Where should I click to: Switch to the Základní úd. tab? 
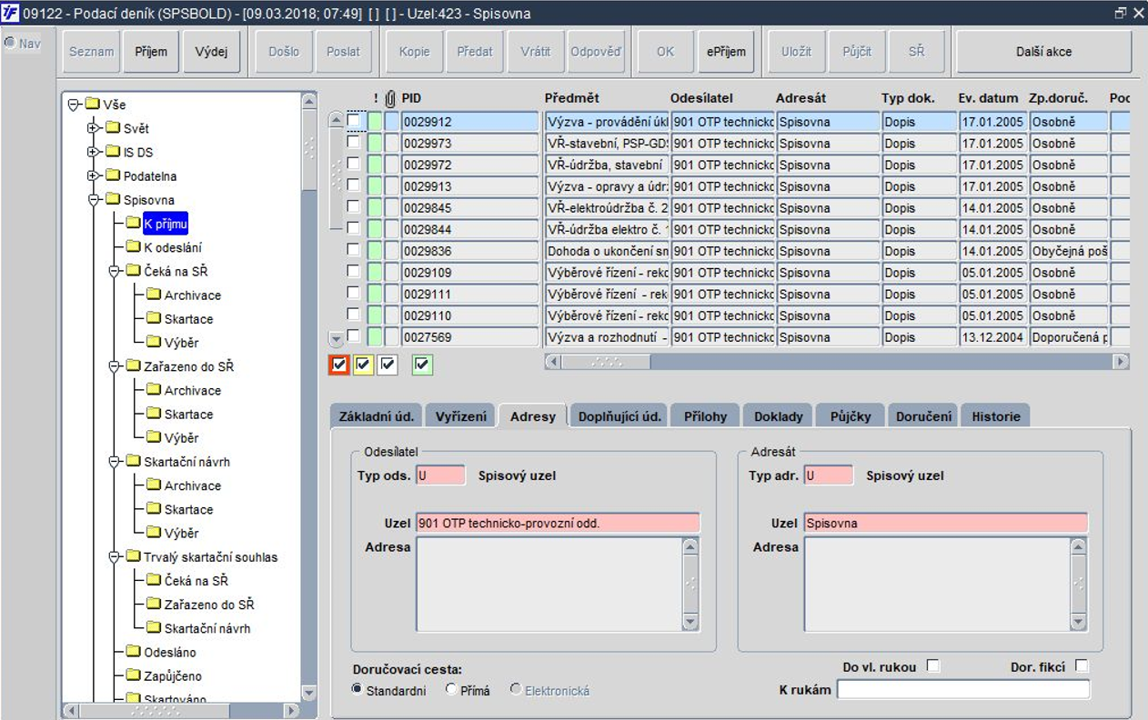pos(376,416)
